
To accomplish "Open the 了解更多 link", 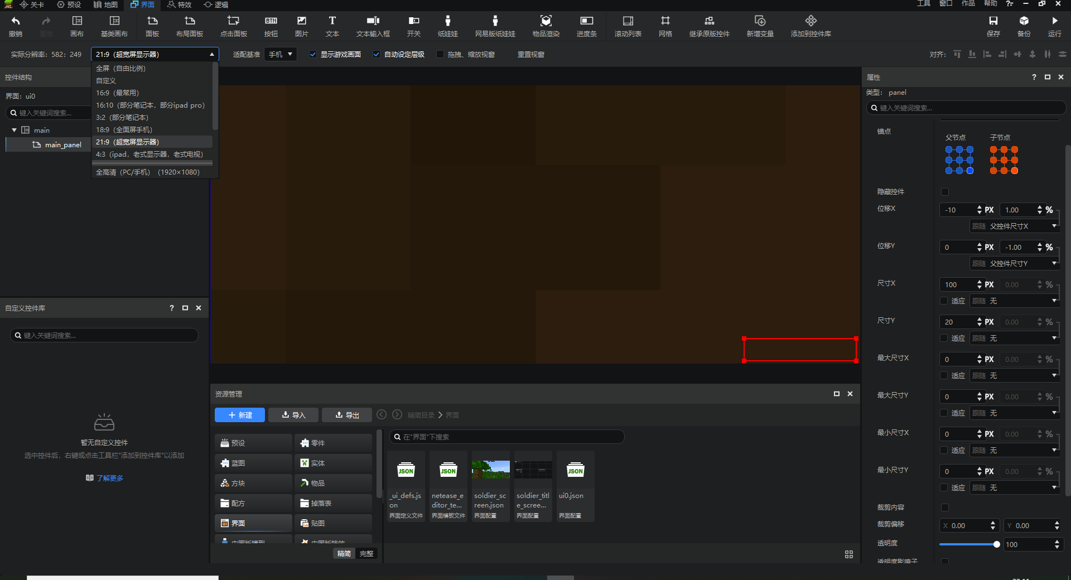I will coord(109,478).
